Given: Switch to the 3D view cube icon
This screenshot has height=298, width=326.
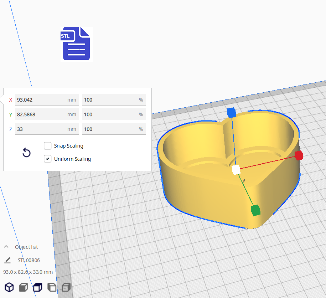Looking at the screenshot, I should (x=9, y=287).
